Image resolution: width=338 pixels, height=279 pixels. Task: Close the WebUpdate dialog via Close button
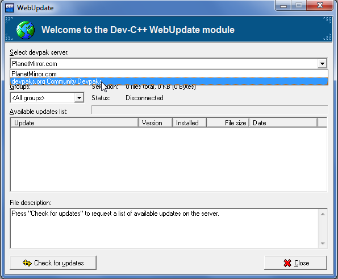point(296,263)
